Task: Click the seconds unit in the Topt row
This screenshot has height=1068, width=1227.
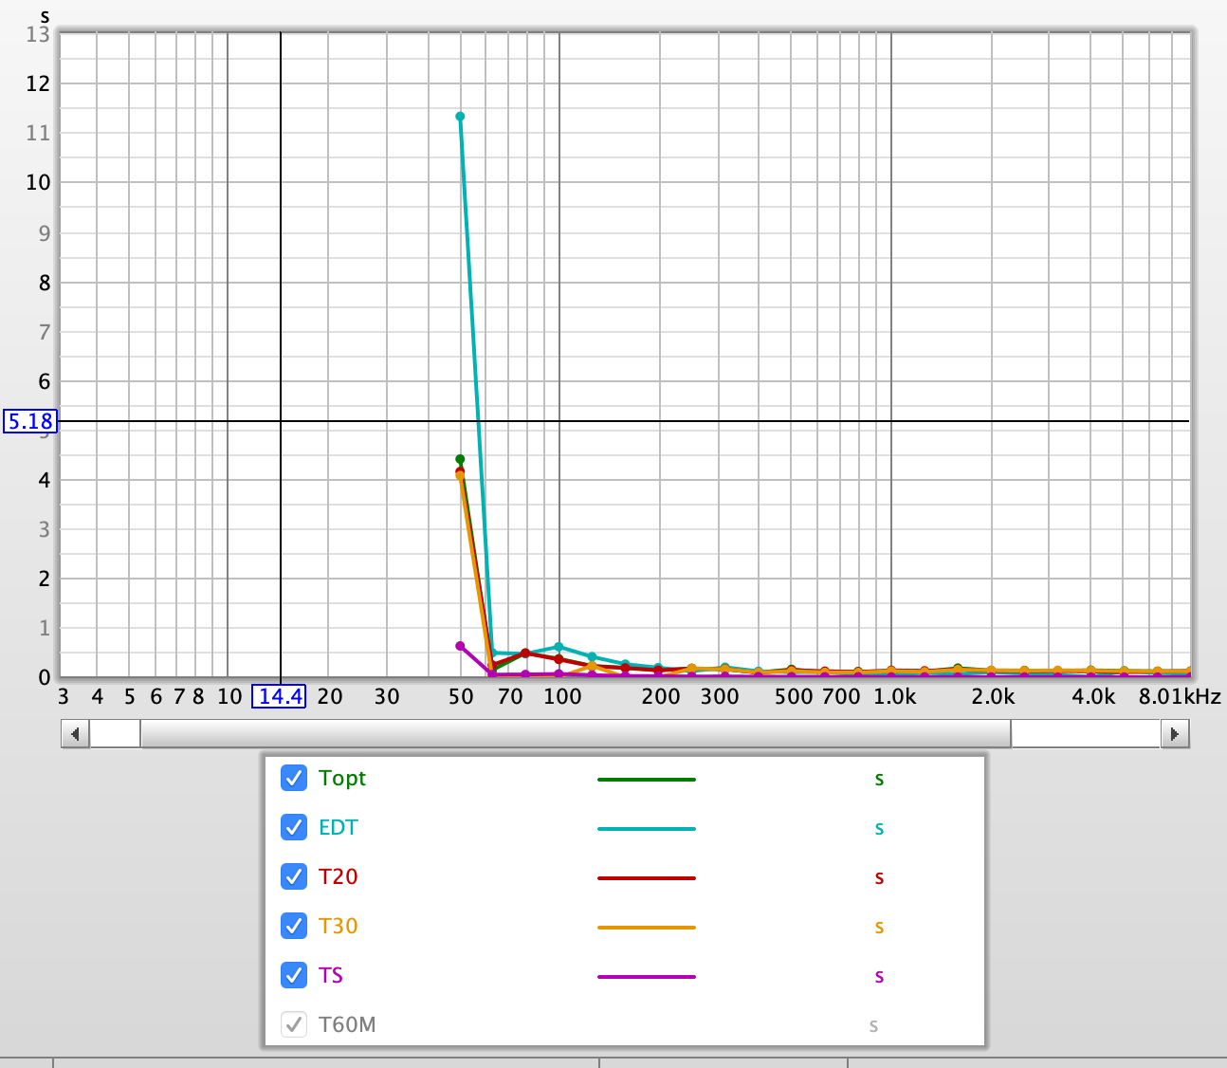Action: click(x=879, y=780)
